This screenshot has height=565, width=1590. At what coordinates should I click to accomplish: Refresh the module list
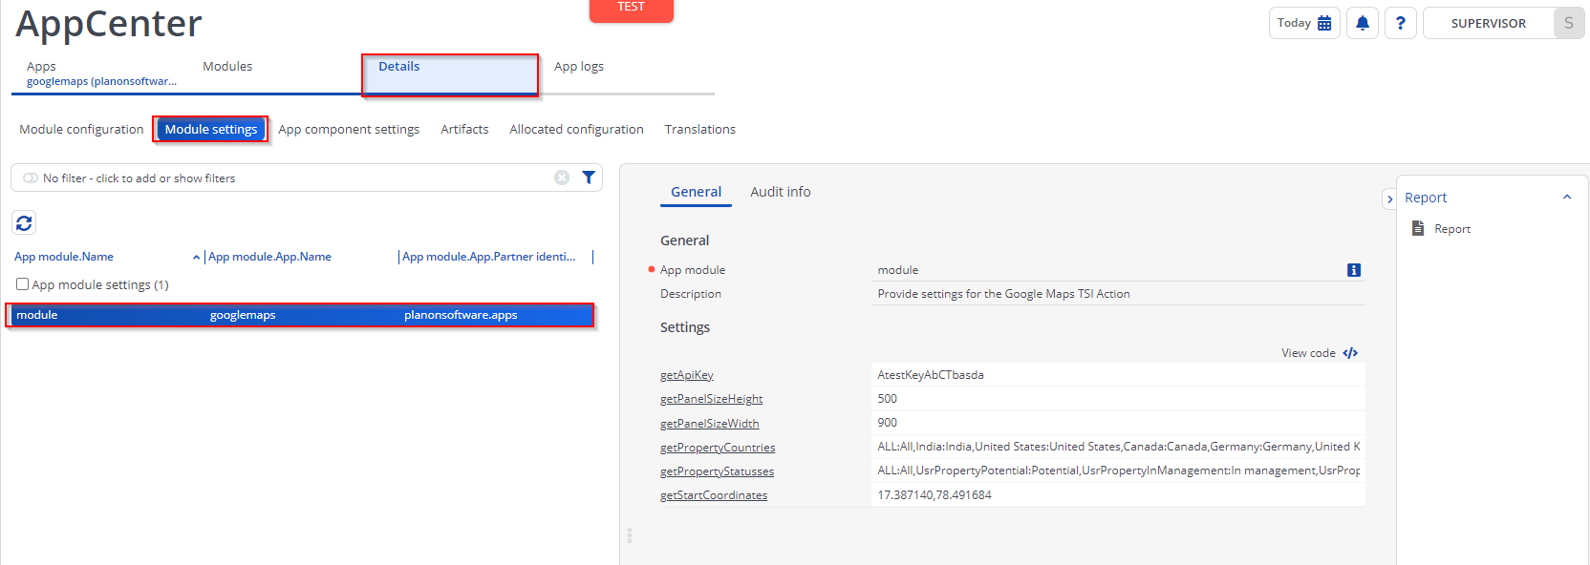(24, 222)
